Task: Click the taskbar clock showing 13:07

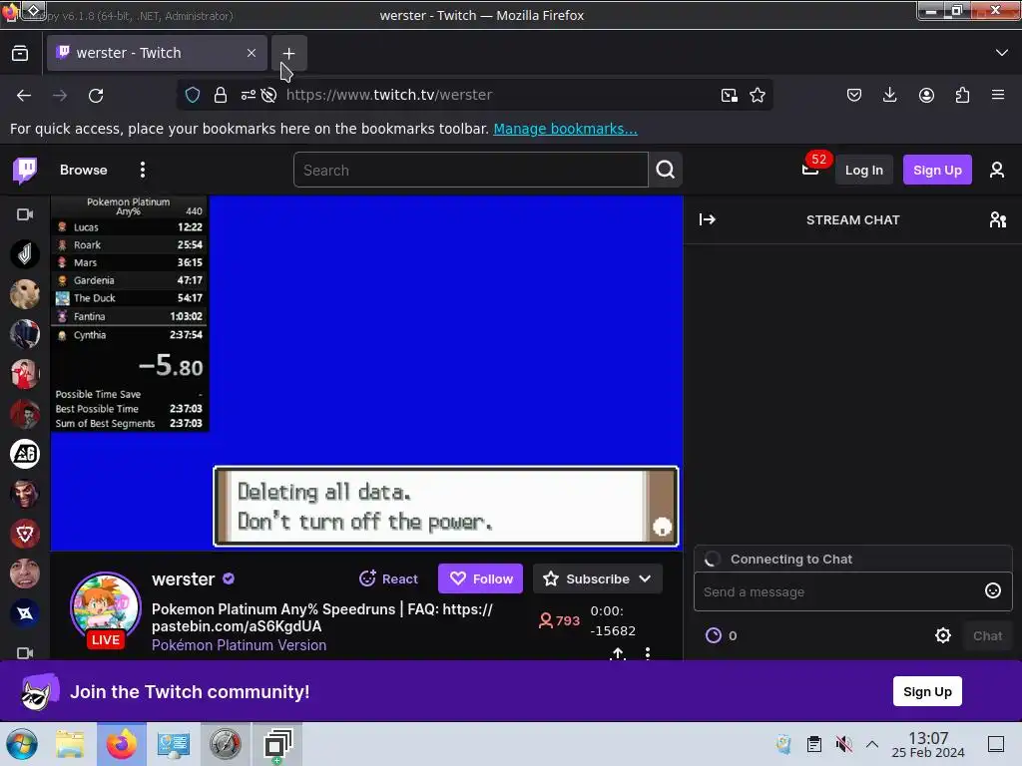Action: (x=927, y=744)
